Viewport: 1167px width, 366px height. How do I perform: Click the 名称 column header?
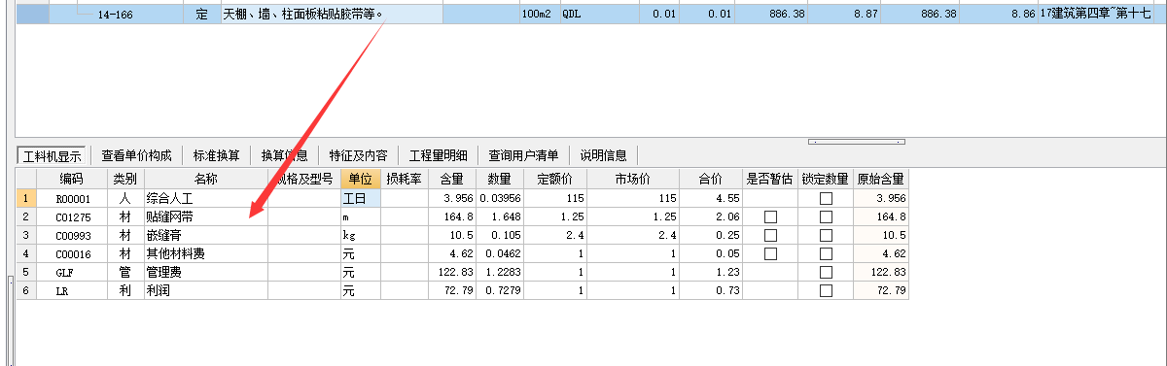(x=205, y=179)
